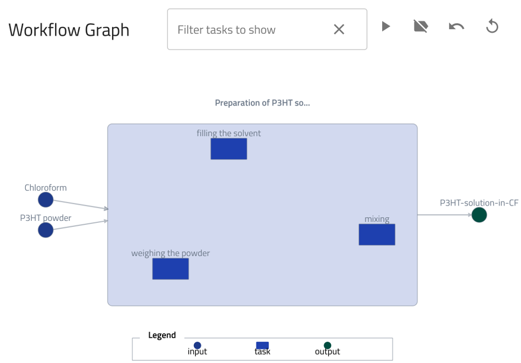521x363 pixels.
Task: Click the weighing the powder task
Action: click(171, 269)
